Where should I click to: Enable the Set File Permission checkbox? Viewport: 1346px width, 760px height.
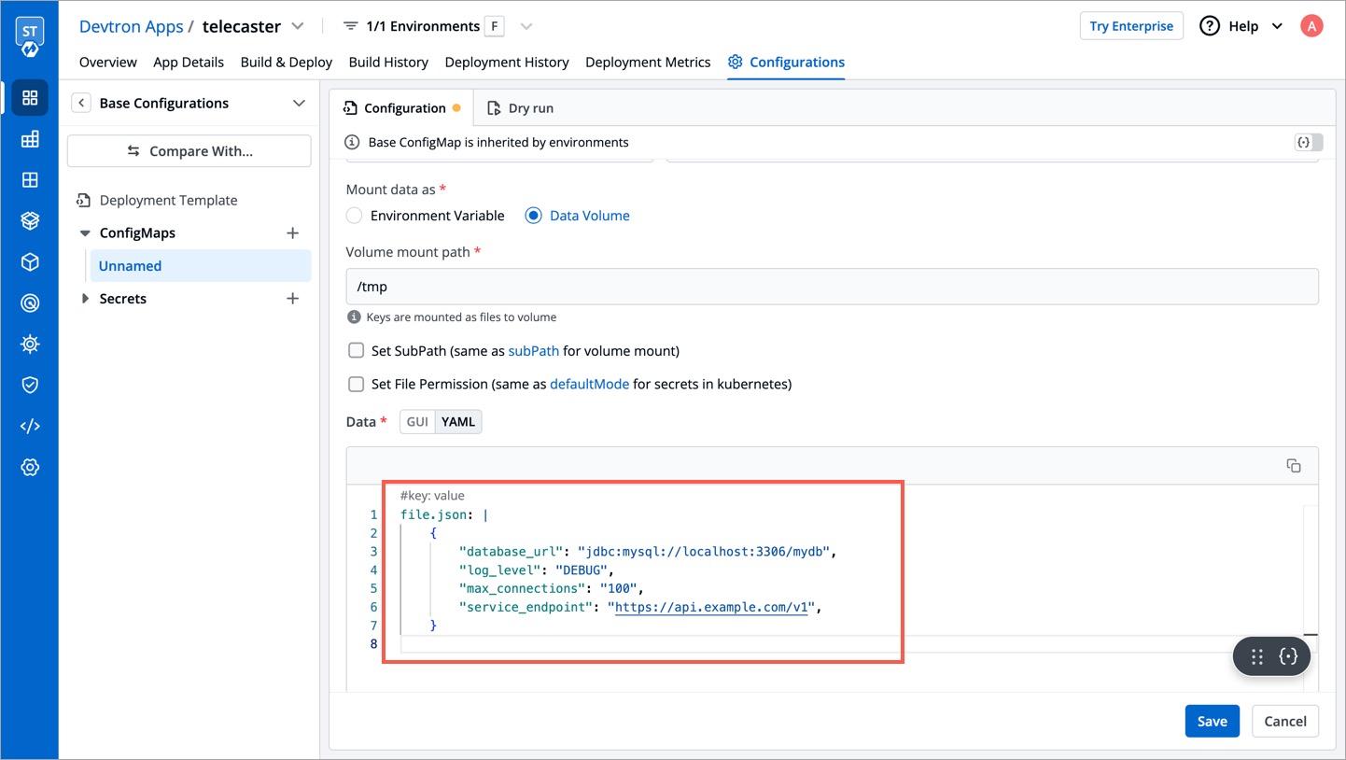(x=356, y=384)
